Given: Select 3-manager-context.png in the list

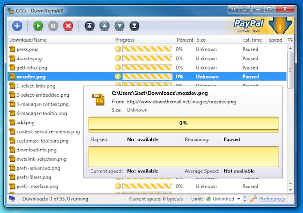Looking at the screenshot, I should (x=42, y=104).
